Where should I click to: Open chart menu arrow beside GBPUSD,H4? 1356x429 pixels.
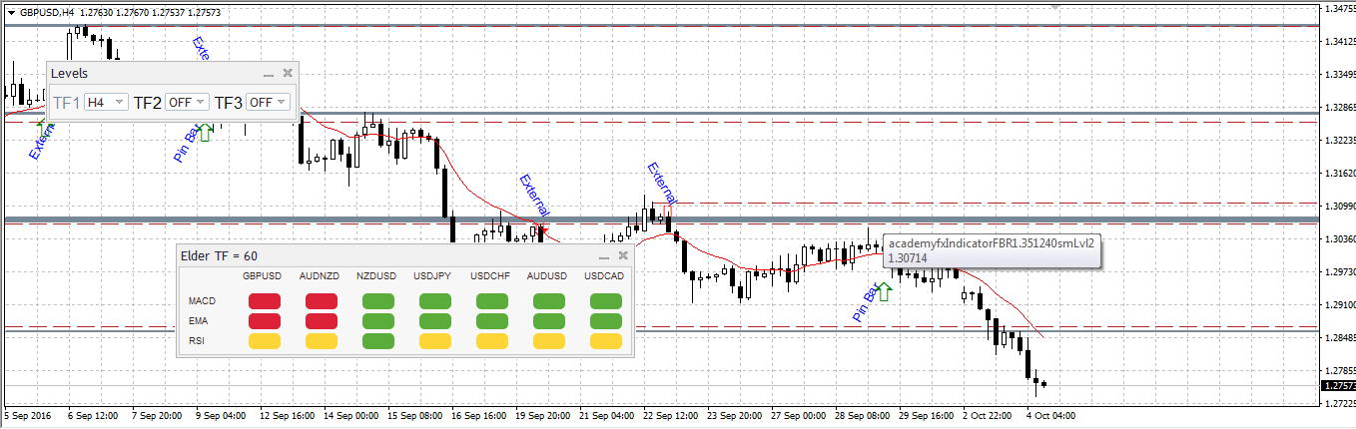tap(10, 12)
